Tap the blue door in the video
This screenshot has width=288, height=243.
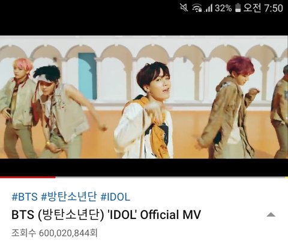[x=87, y=76]
